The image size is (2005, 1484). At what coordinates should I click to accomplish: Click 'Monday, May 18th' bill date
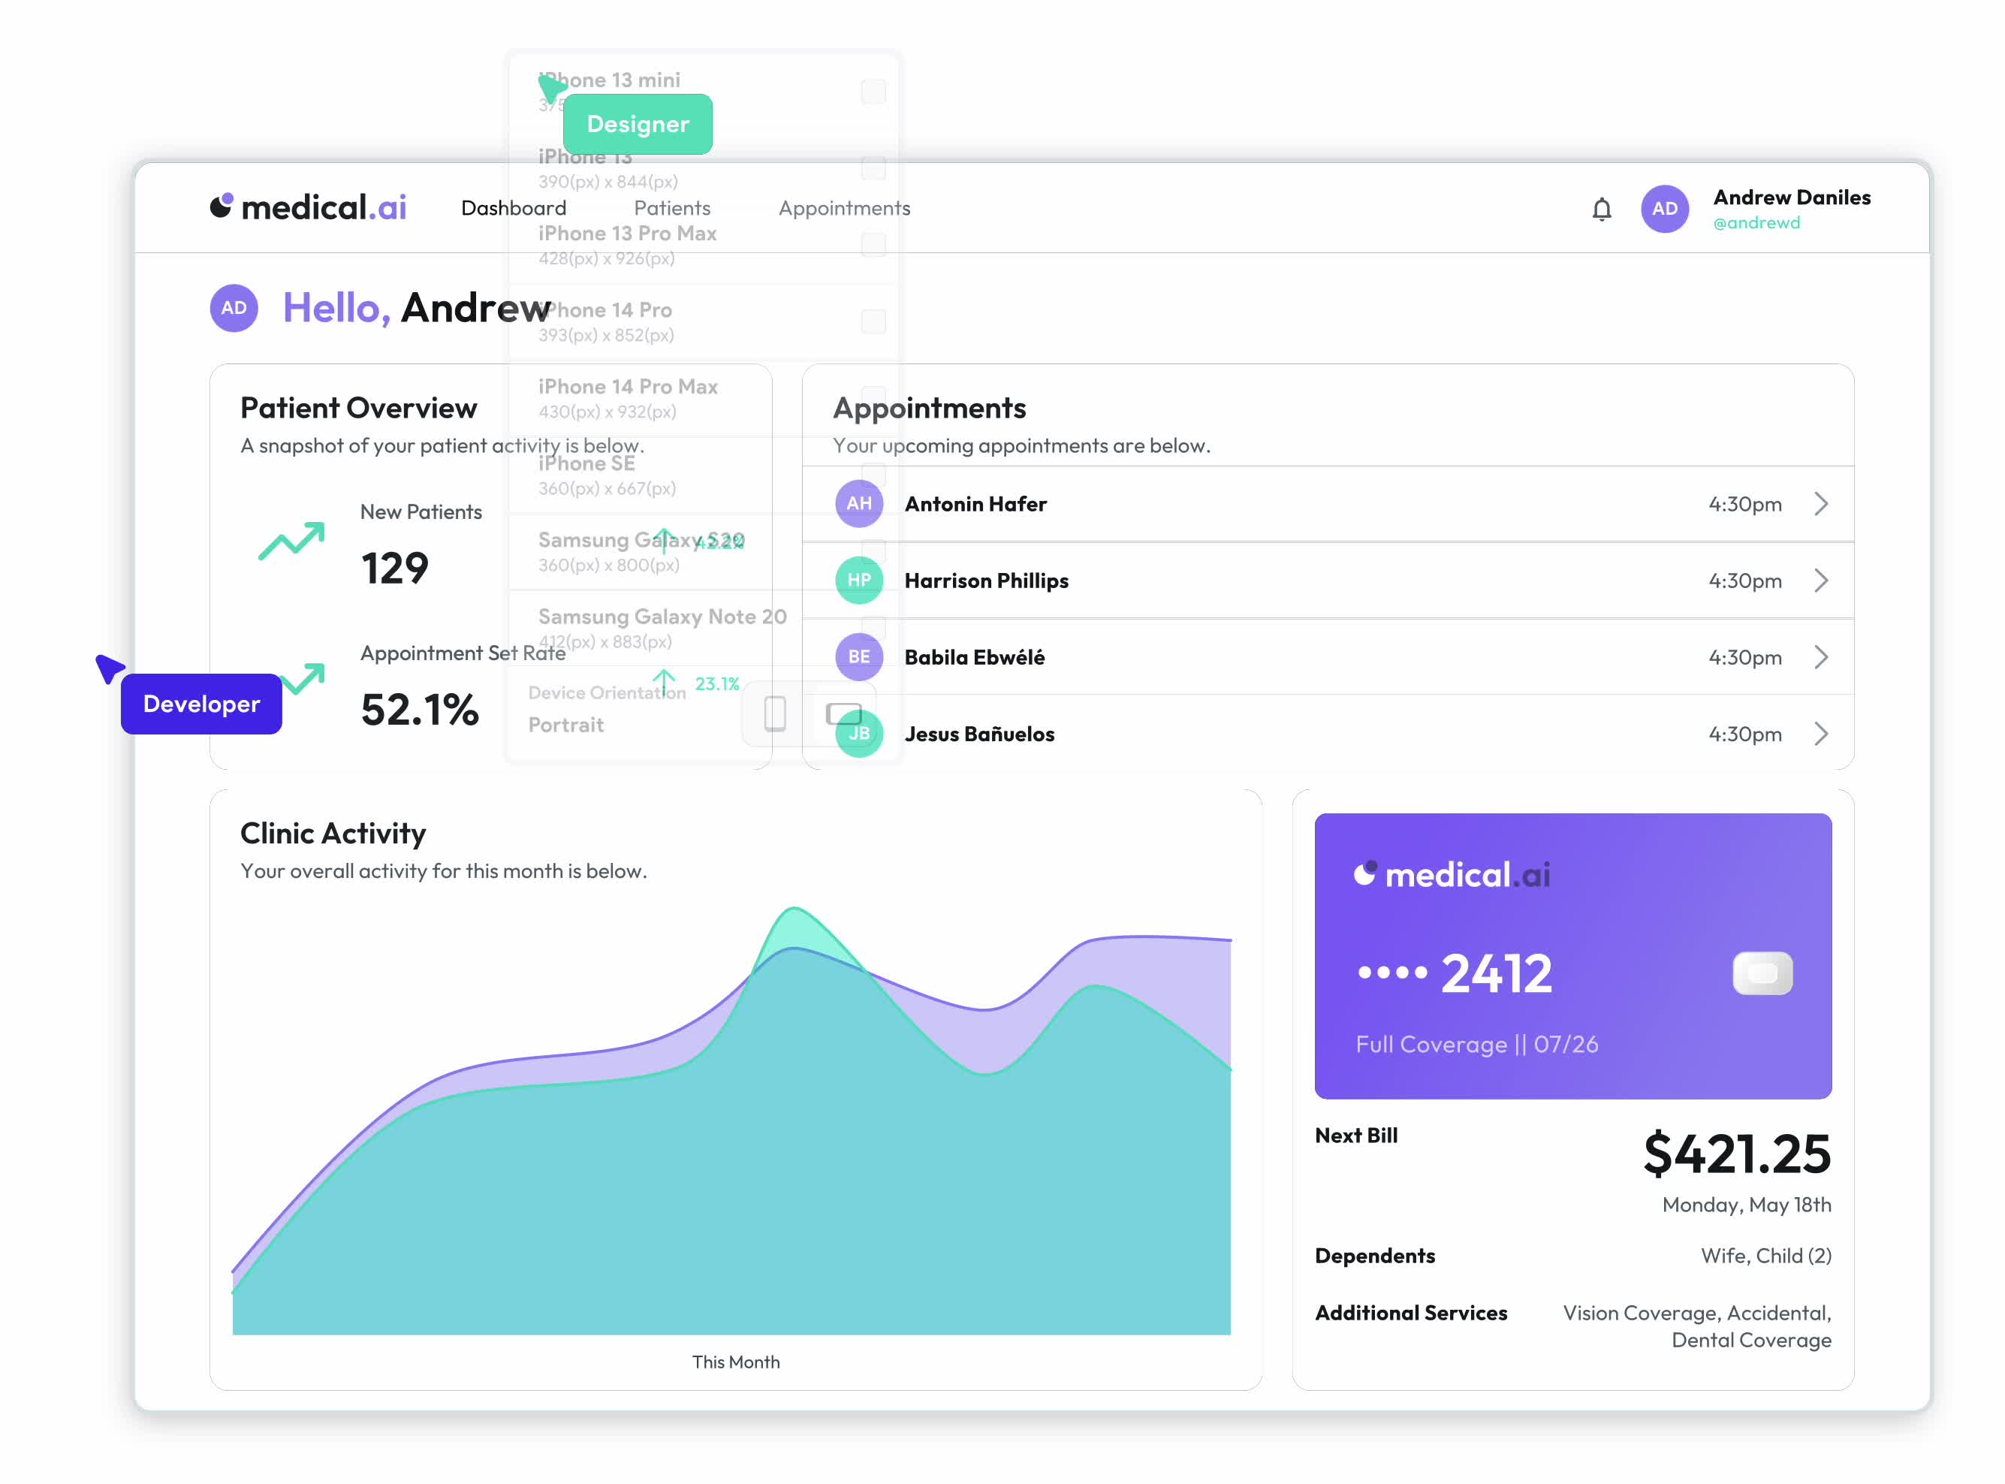1746,1205
